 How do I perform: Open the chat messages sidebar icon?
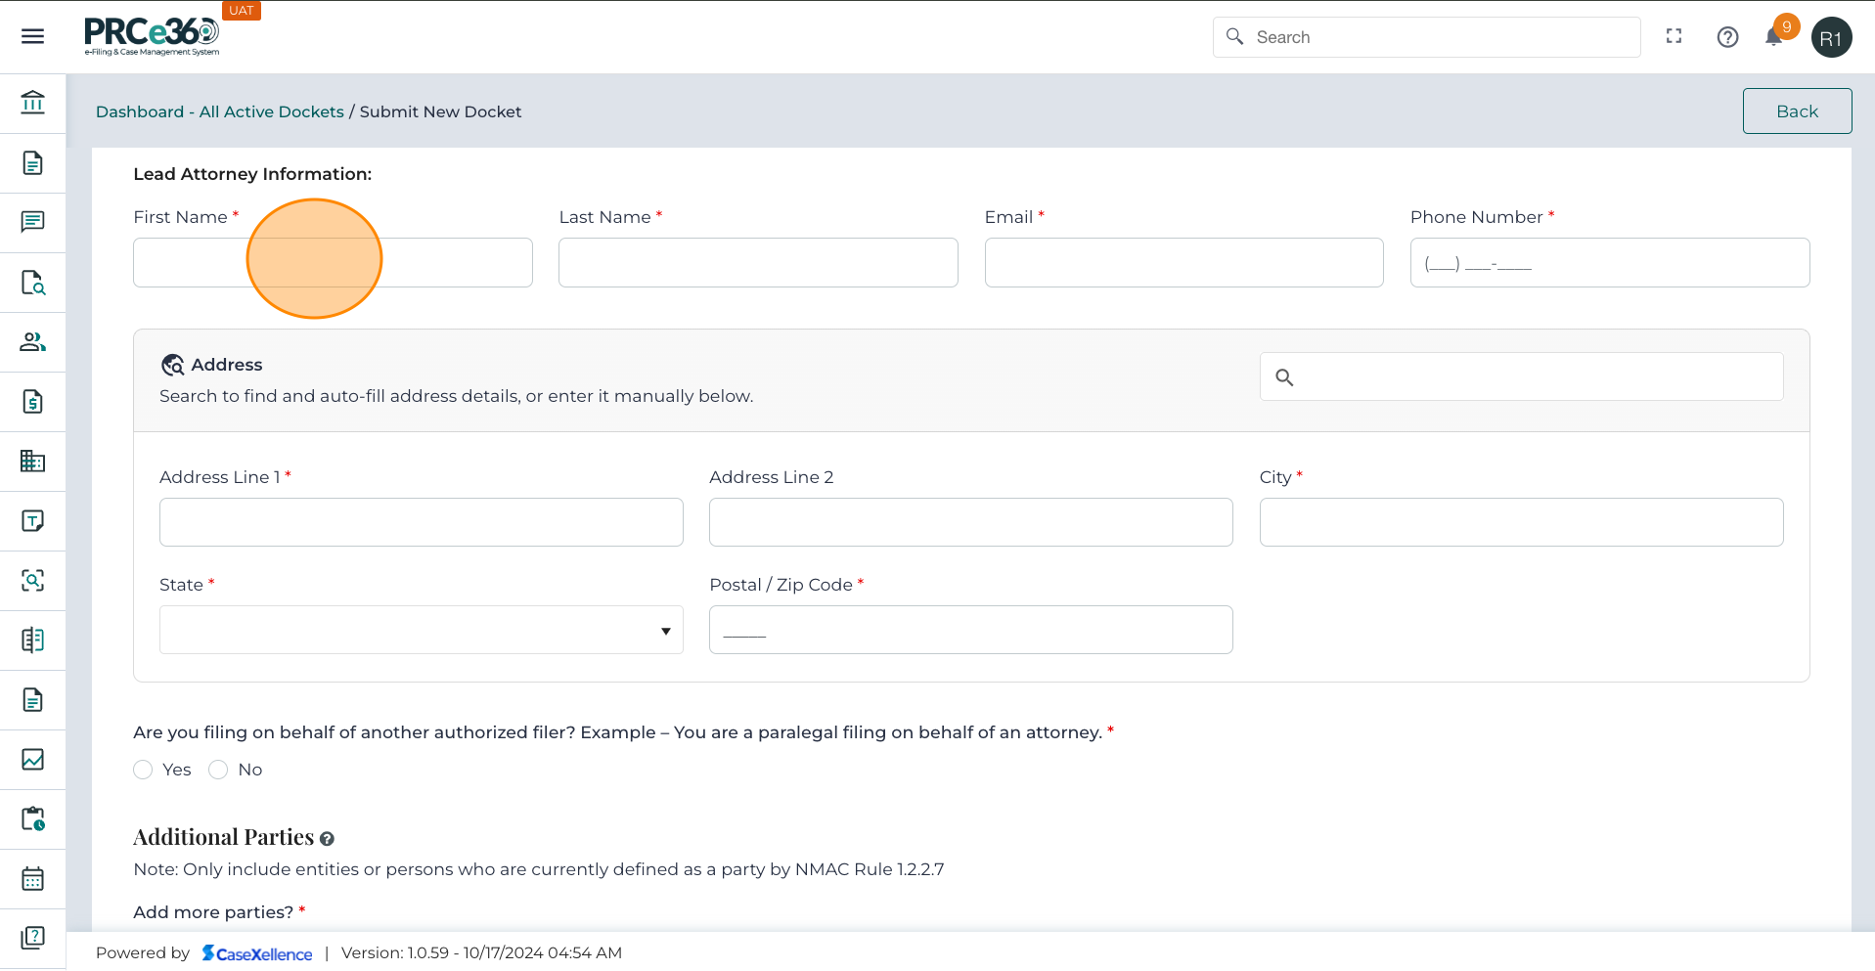(x=32, y=222)
